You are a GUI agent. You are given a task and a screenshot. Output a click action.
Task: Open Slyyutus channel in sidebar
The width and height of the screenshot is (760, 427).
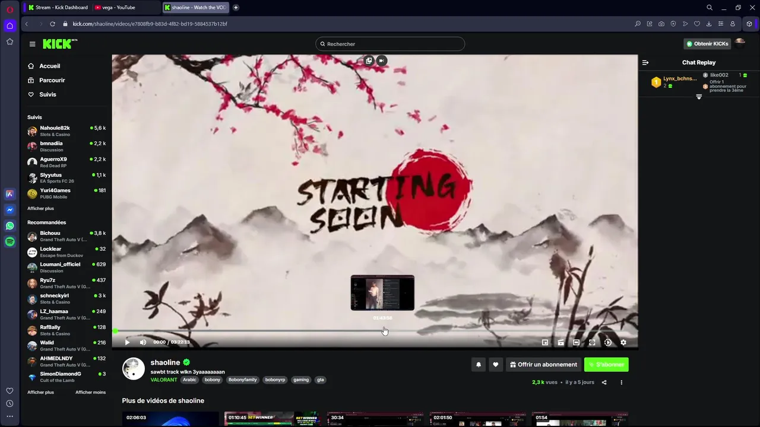(66, 178)
